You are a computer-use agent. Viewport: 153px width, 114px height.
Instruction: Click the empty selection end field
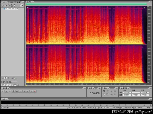pyautogui.click(x=136, y=93)
